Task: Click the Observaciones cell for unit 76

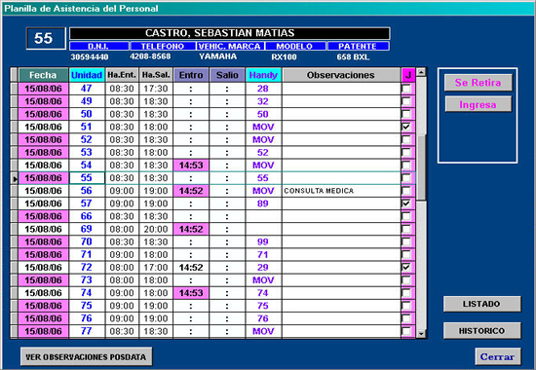Action: 341,318
